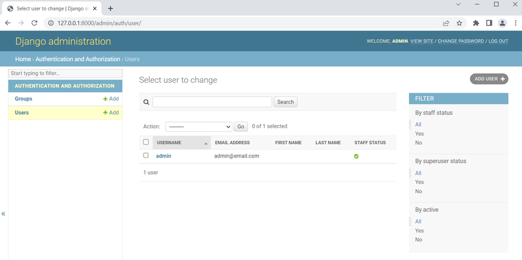Click the globe favicon on the browser tab
Screen dimensions: 522x260
click(x=10, y=8)
